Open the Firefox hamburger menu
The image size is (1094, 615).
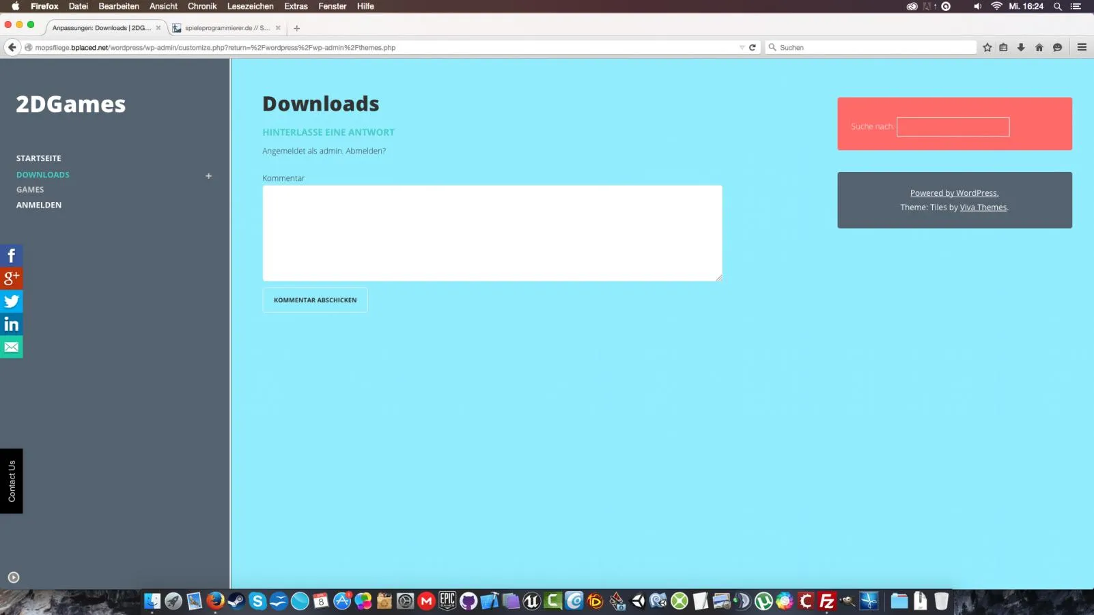pyautogui.click(x=1082, y=48)
